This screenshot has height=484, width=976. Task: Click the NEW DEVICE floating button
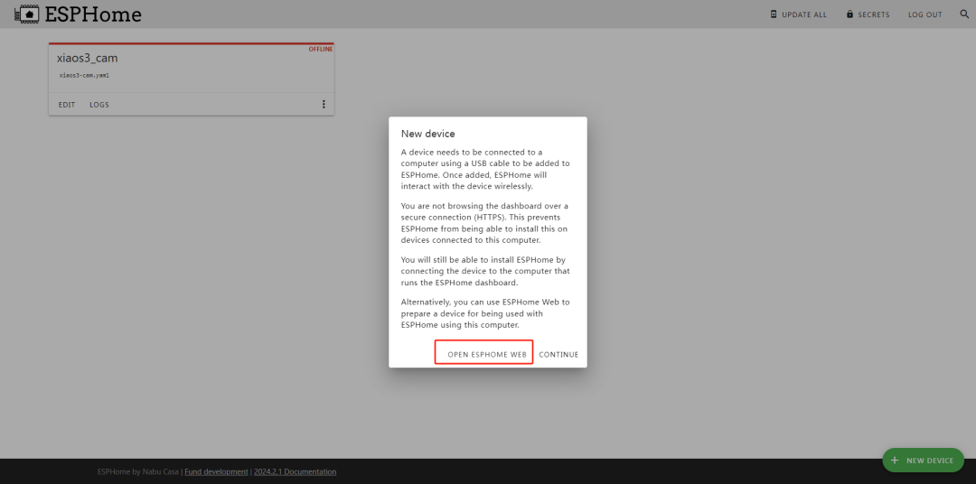coord(923,461)
